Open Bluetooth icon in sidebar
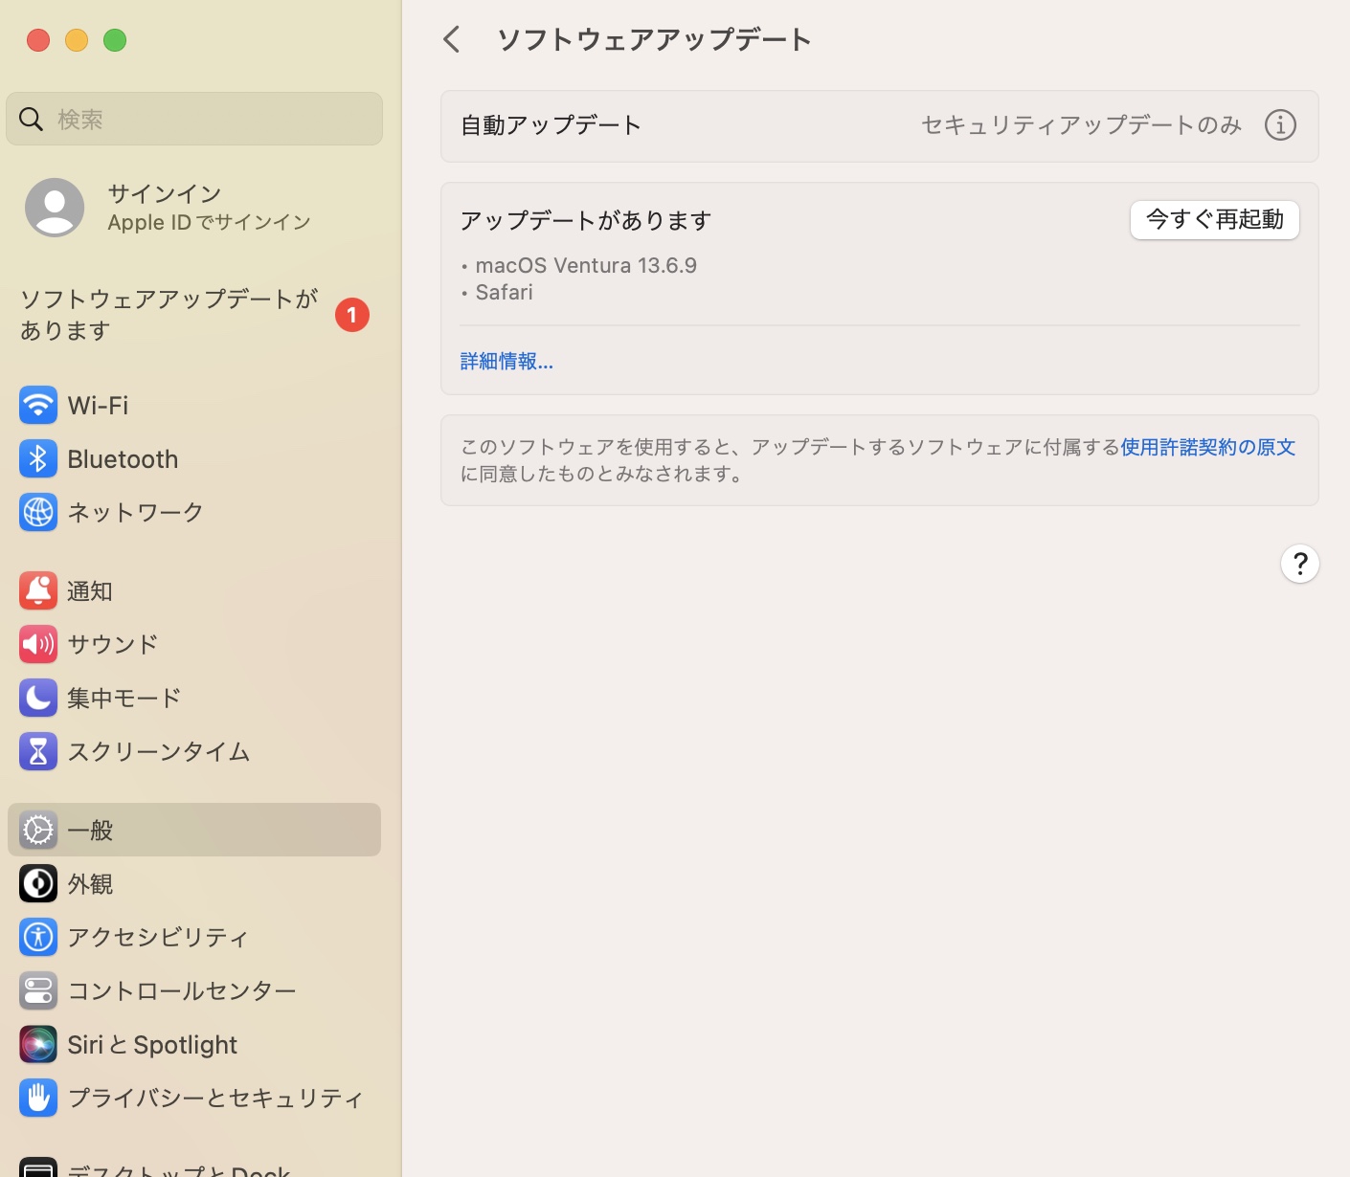This screenshot has height=1177, width=1350. click(x=38, y=459)
